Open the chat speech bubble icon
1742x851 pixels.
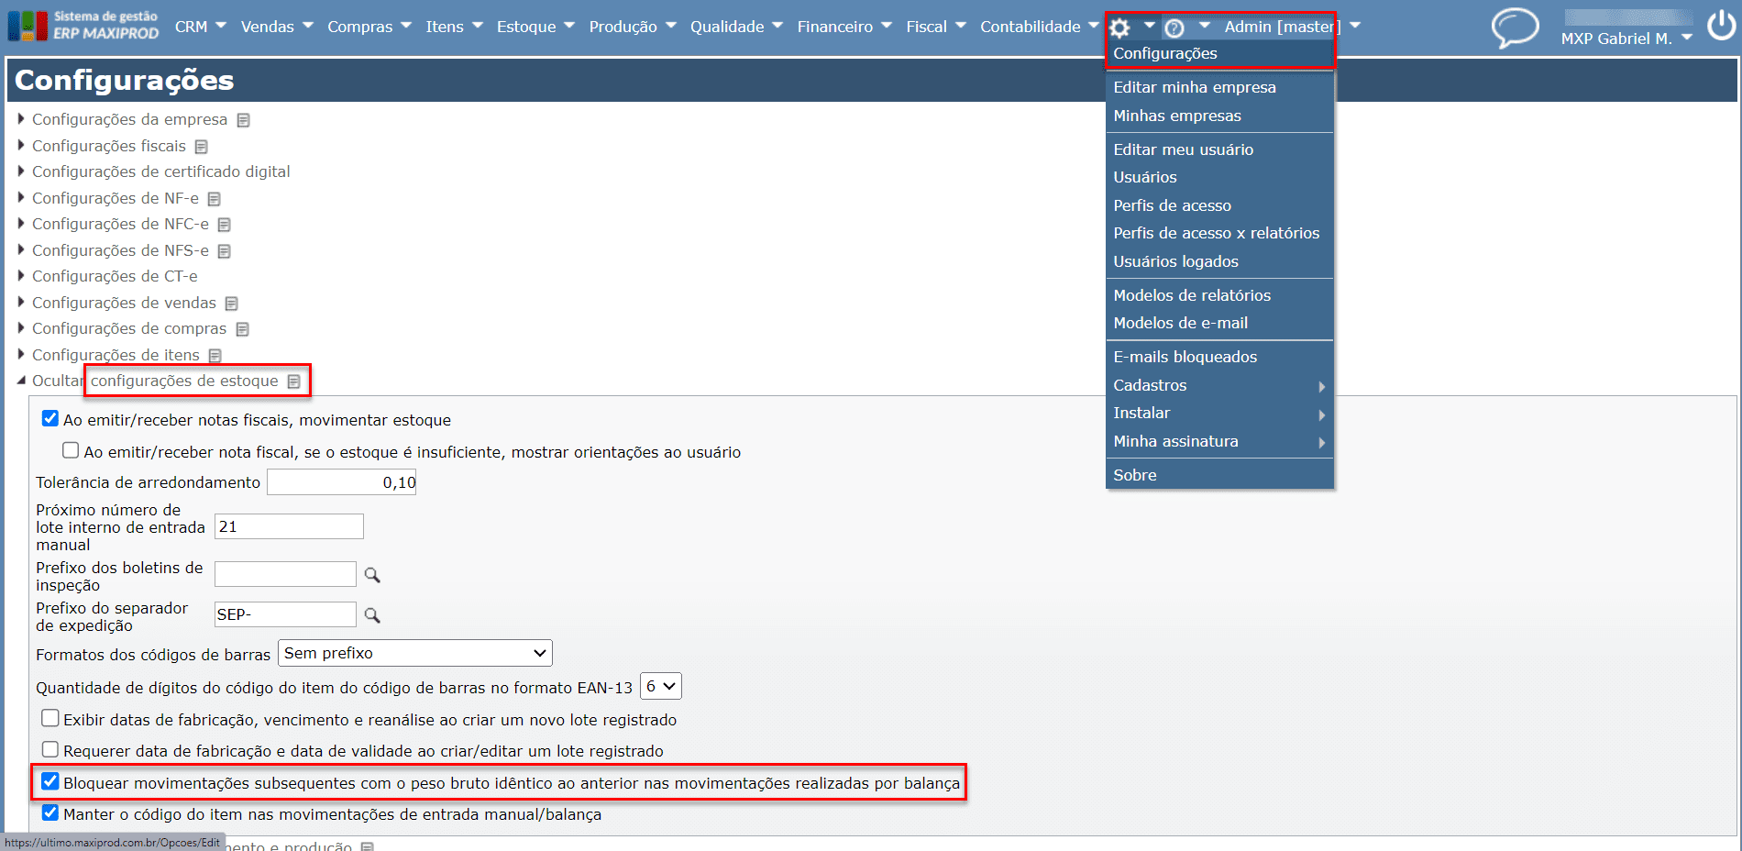click(1515, 28)
